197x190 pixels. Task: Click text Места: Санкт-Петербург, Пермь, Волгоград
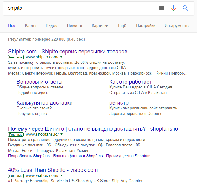[x=48, y=73]
